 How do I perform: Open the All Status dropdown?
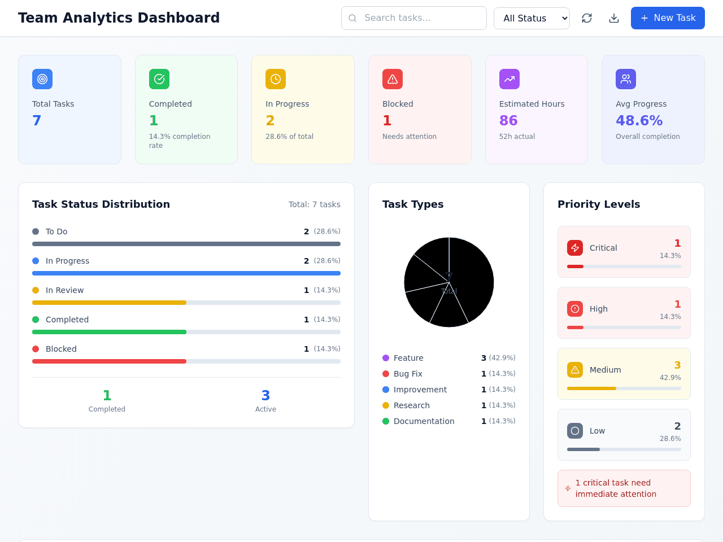pyautogui.click(x=532, y=18)
